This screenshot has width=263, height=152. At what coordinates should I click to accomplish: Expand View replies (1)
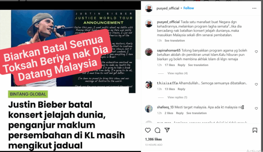177,97
